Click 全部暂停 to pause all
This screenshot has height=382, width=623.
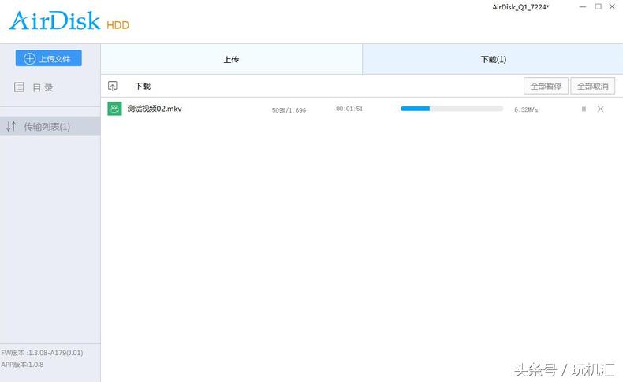coord(546,86)
